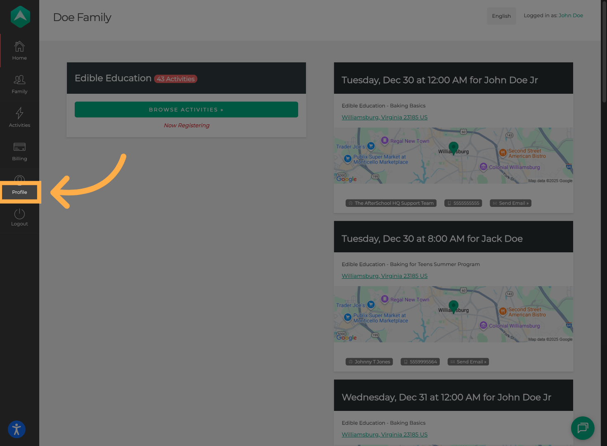Click The AfterSchool HQ Support Team chip

click(x=391, y=203)
